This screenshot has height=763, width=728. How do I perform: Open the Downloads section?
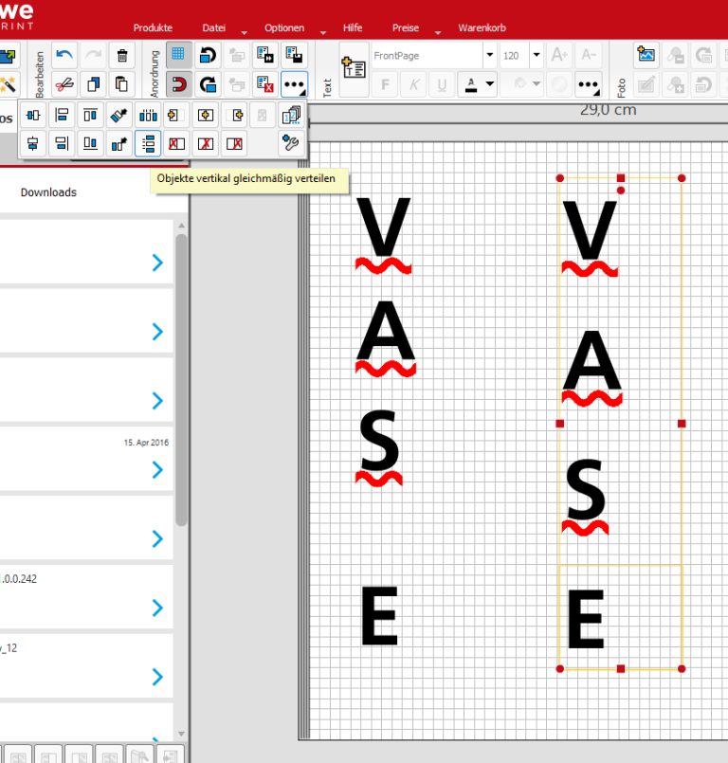(x=48, y=192)
